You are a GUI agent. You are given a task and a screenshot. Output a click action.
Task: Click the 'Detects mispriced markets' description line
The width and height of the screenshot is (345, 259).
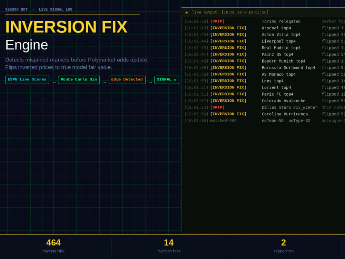click(77, 60)
